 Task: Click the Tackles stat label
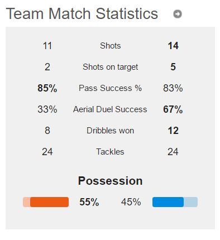click(110, 152)
